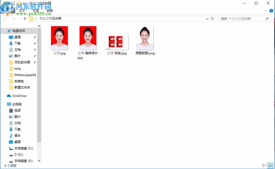The height and width of the screenshot is (169, 275).
Task: Click the Help question-mark icon at top right
Action: tap(271, 11)
